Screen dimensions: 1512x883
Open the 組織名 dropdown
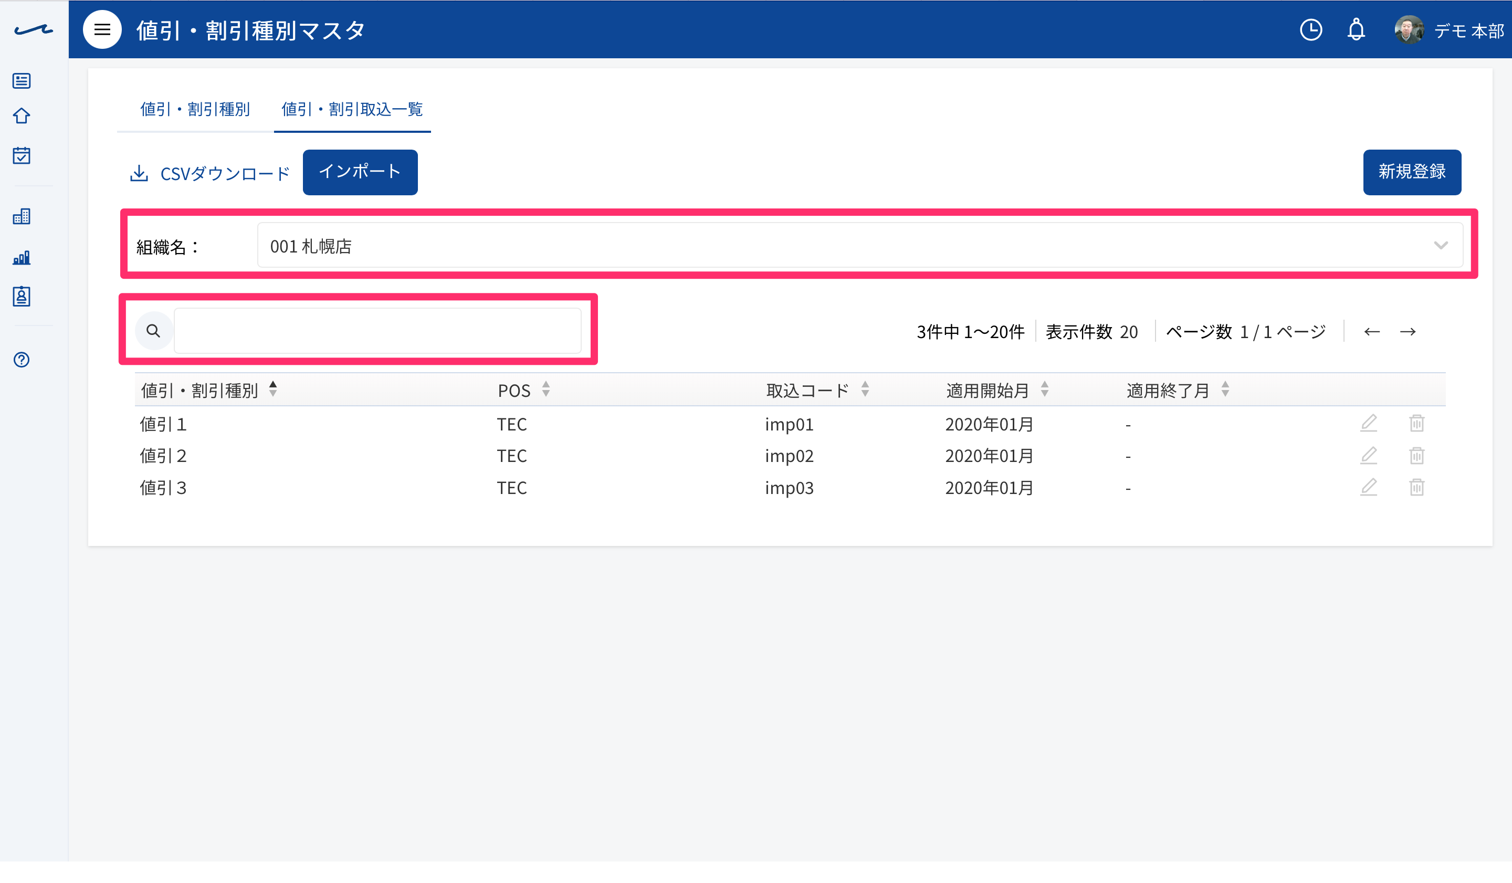point(860,245)
